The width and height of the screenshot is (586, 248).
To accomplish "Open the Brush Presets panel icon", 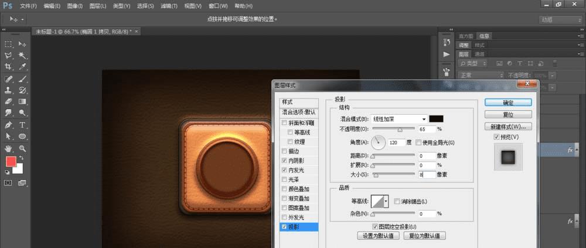I will pos(446,71).
